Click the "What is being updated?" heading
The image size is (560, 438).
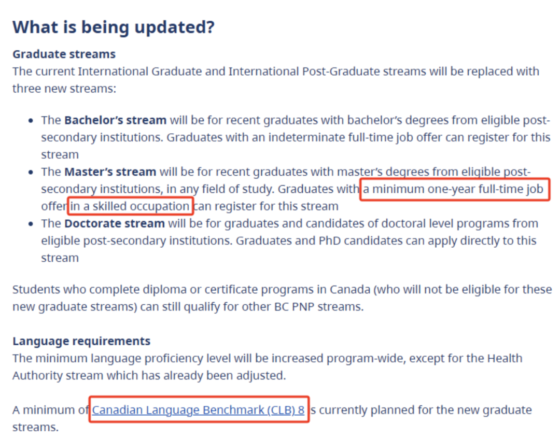(x=113, y=27)
